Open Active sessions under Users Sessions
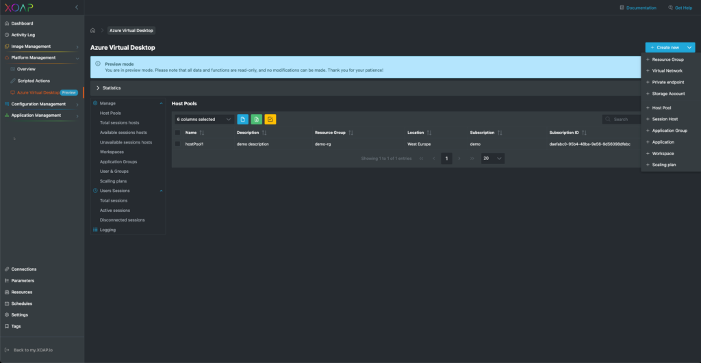This screenshot has width=701, height=363. [115, 211]
